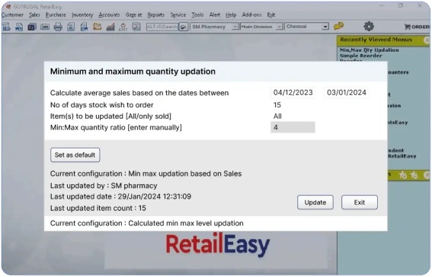Open the Gaze at menu
Viewport: 432px width, 277px height.
[133, 15]
